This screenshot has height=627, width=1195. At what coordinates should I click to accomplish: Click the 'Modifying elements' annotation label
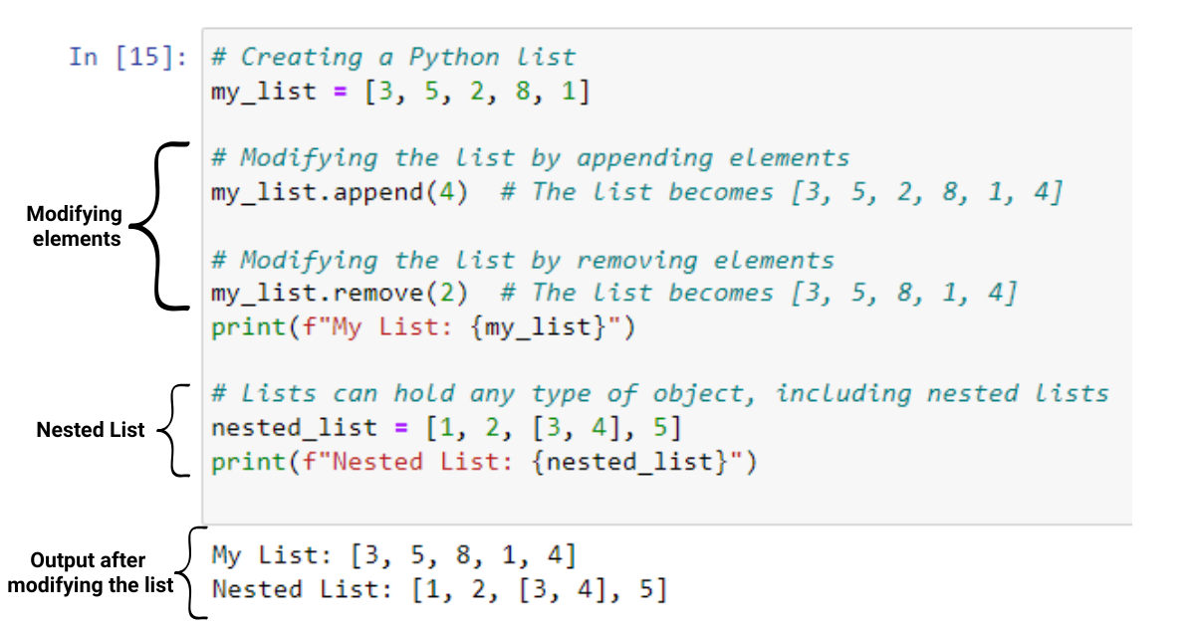(75, 227)
